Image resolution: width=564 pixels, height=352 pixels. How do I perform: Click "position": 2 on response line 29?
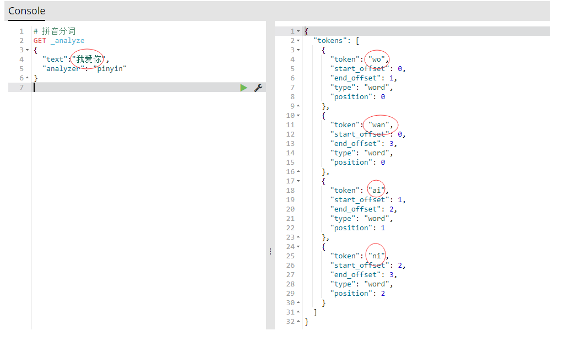coord(357,293)
